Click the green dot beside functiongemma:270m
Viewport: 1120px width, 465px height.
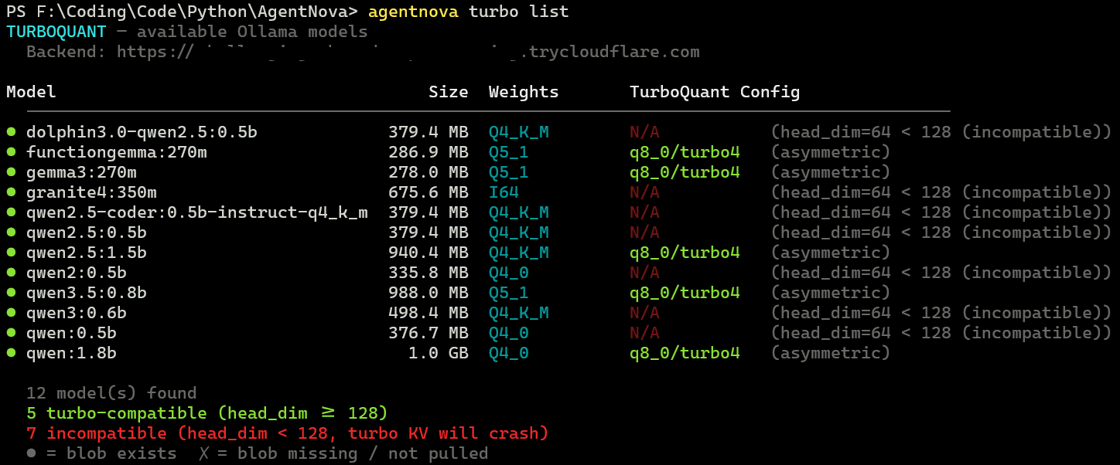(x=11, y=152)
